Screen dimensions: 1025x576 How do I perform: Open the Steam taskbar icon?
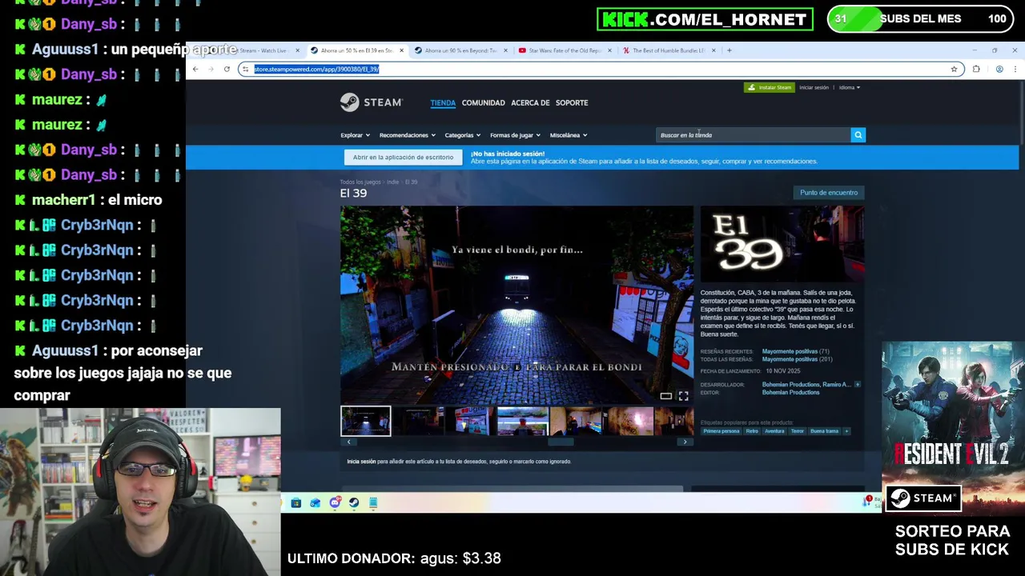(354, 502)
